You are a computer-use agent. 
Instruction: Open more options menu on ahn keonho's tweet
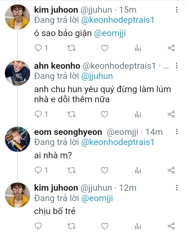(x=177, y=66)
